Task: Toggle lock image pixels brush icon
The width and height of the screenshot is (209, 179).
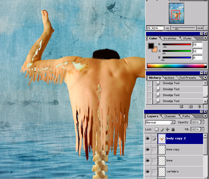Action: click(162, 129)
